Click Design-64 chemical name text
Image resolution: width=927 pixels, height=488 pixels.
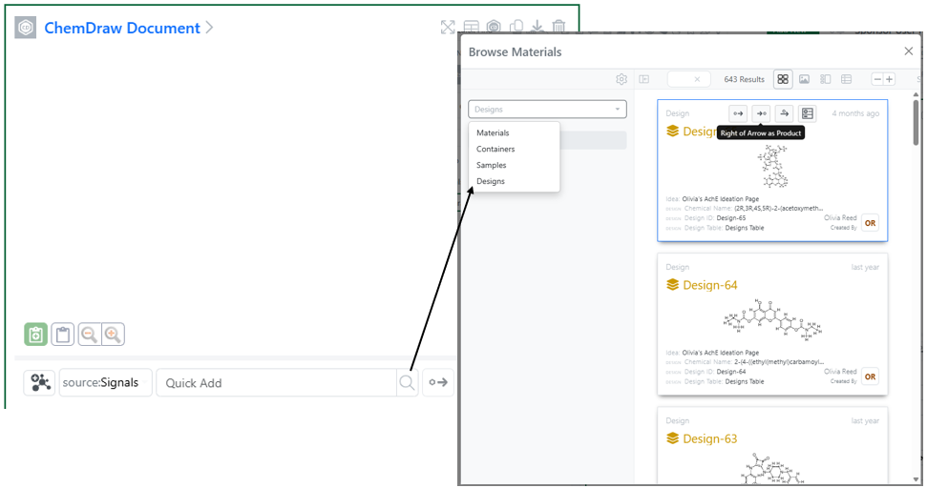point(779,362)
